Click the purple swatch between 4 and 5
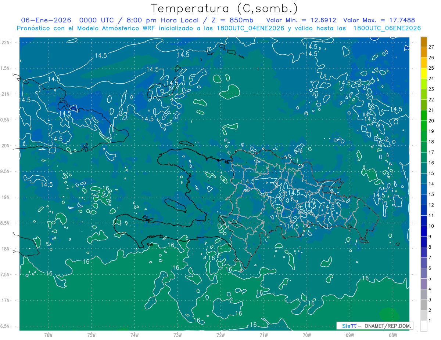 [x=424, y=284]
